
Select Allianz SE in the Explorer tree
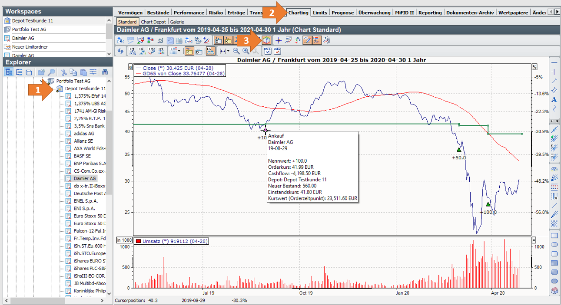tap(83, 141)
